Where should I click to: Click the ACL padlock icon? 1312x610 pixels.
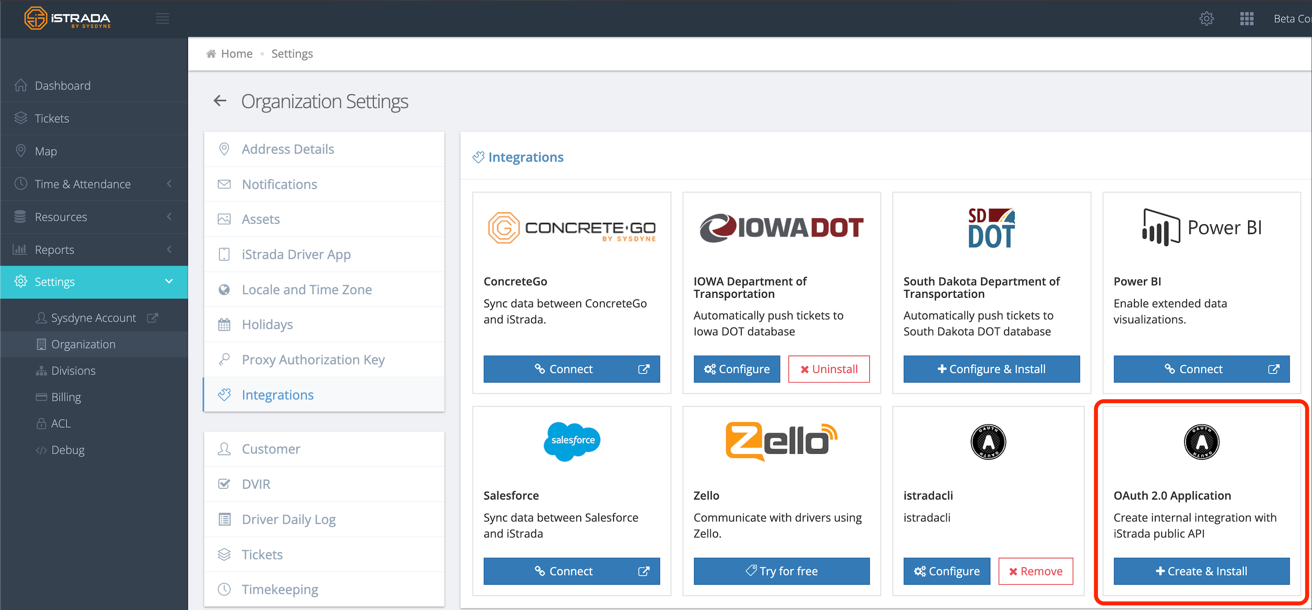[x=41, y=423]
